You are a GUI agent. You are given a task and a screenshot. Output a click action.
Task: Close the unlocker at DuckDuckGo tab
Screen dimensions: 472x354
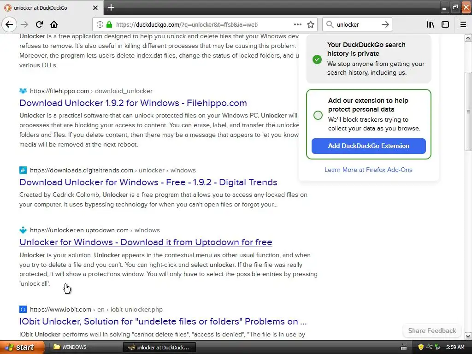[95, 8]
